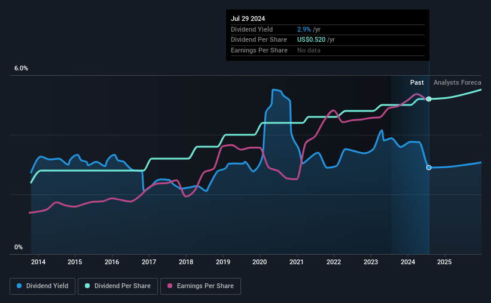Image resolution: width=491 pixels, height=303 pixels.
Task: Click the 2022 x-axis label
Action: pos(334,262)
